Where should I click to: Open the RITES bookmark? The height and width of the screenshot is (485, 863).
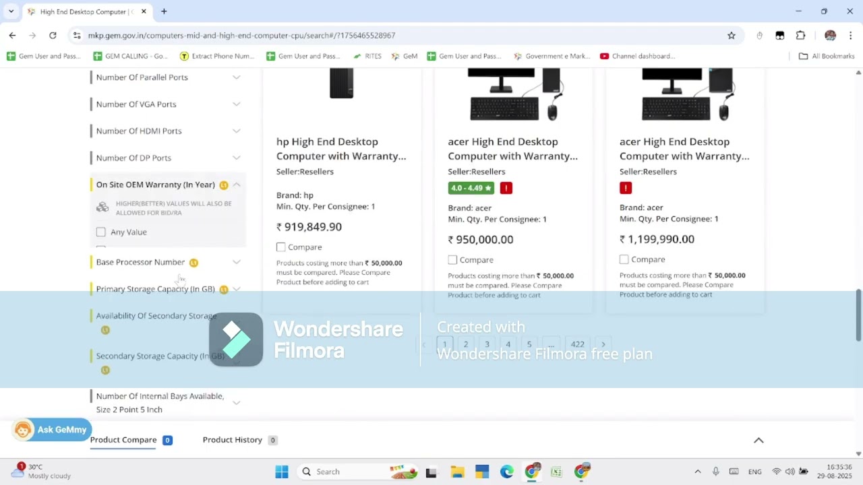[x=367, y=56]
